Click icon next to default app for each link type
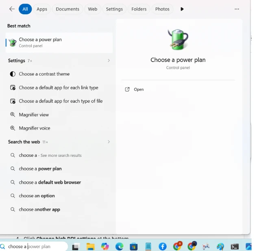254x251 pixels. tap(13, 88)
